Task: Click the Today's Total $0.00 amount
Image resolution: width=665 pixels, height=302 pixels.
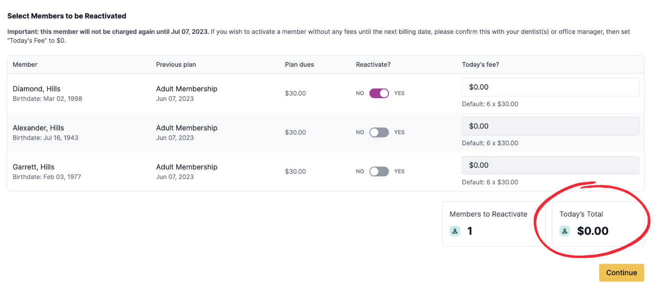Action: [x=593, y=231]
